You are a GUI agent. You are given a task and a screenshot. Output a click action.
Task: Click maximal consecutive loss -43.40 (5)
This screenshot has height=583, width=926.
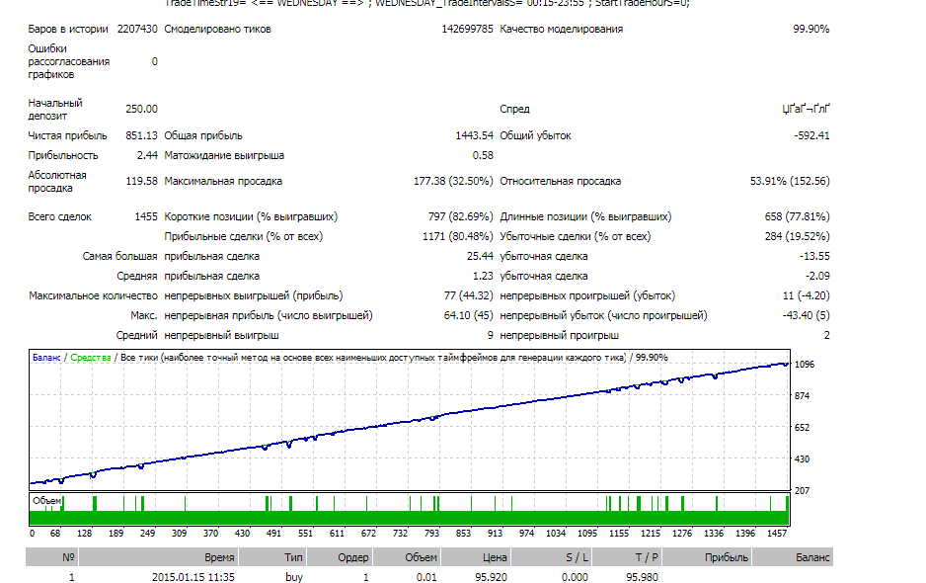point(807,316)
